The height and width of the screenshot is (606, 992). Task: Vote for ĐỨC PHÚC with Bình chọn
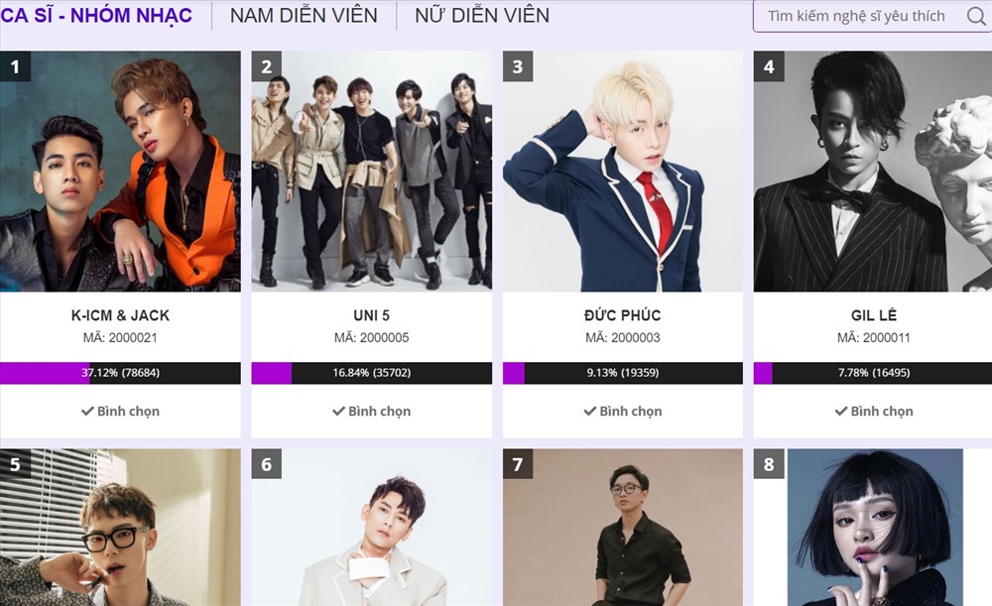pos(623,412)
